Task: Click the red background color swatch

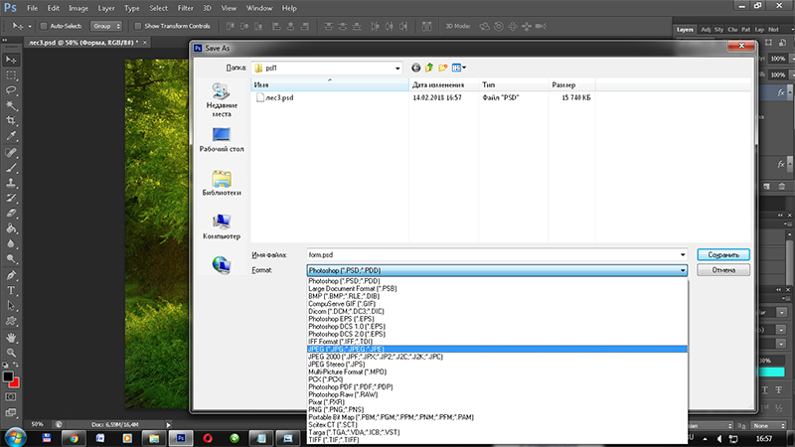Action: pyautogui.click(x=15, y=383)
